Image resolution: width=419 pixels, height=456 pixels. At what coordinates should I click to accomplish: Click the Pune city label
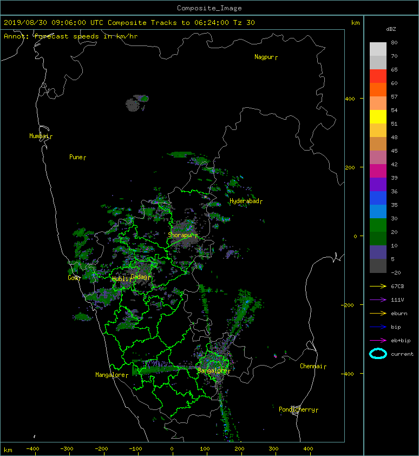pyautogui.click(x=76, y=157)
